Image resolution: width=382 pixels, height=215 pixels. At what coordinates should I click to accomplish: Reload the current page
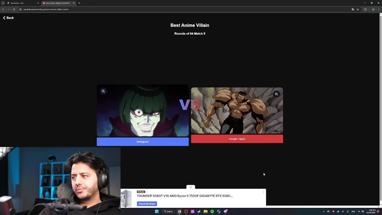14,9
